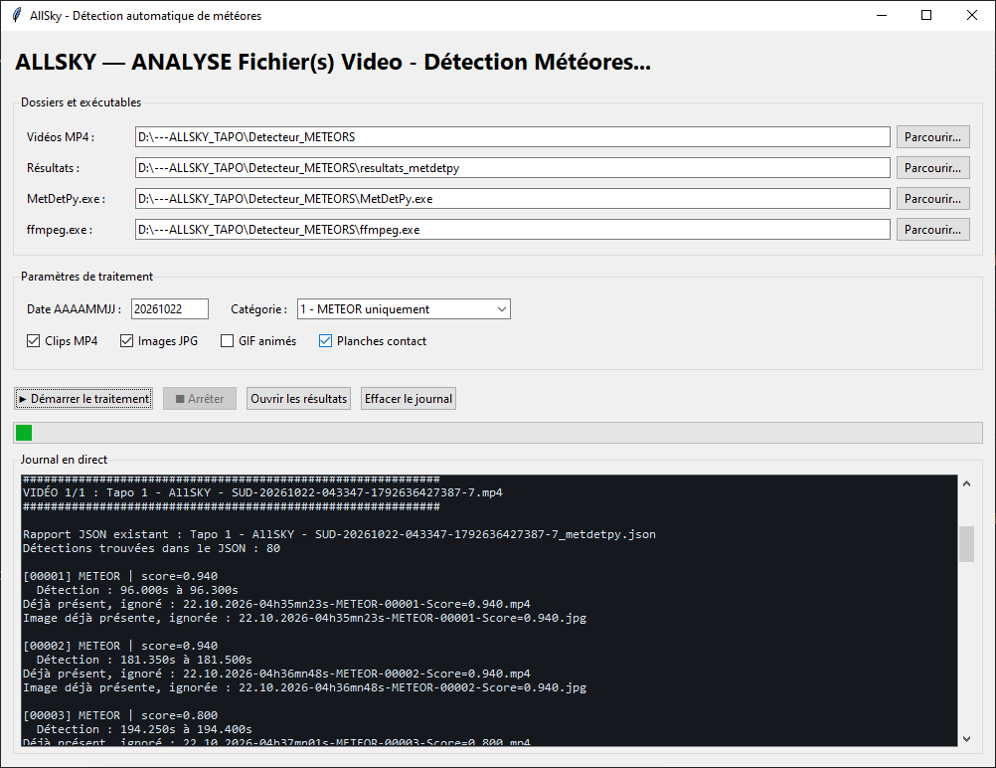The image size is (996, 768).
Task: Click log line "Détection : 96.000s à 96.300s"
Action: (137, 590)
